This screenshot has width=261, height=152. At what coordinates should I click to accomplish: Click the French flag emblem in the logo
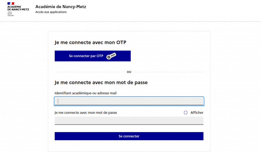(11, 3)
